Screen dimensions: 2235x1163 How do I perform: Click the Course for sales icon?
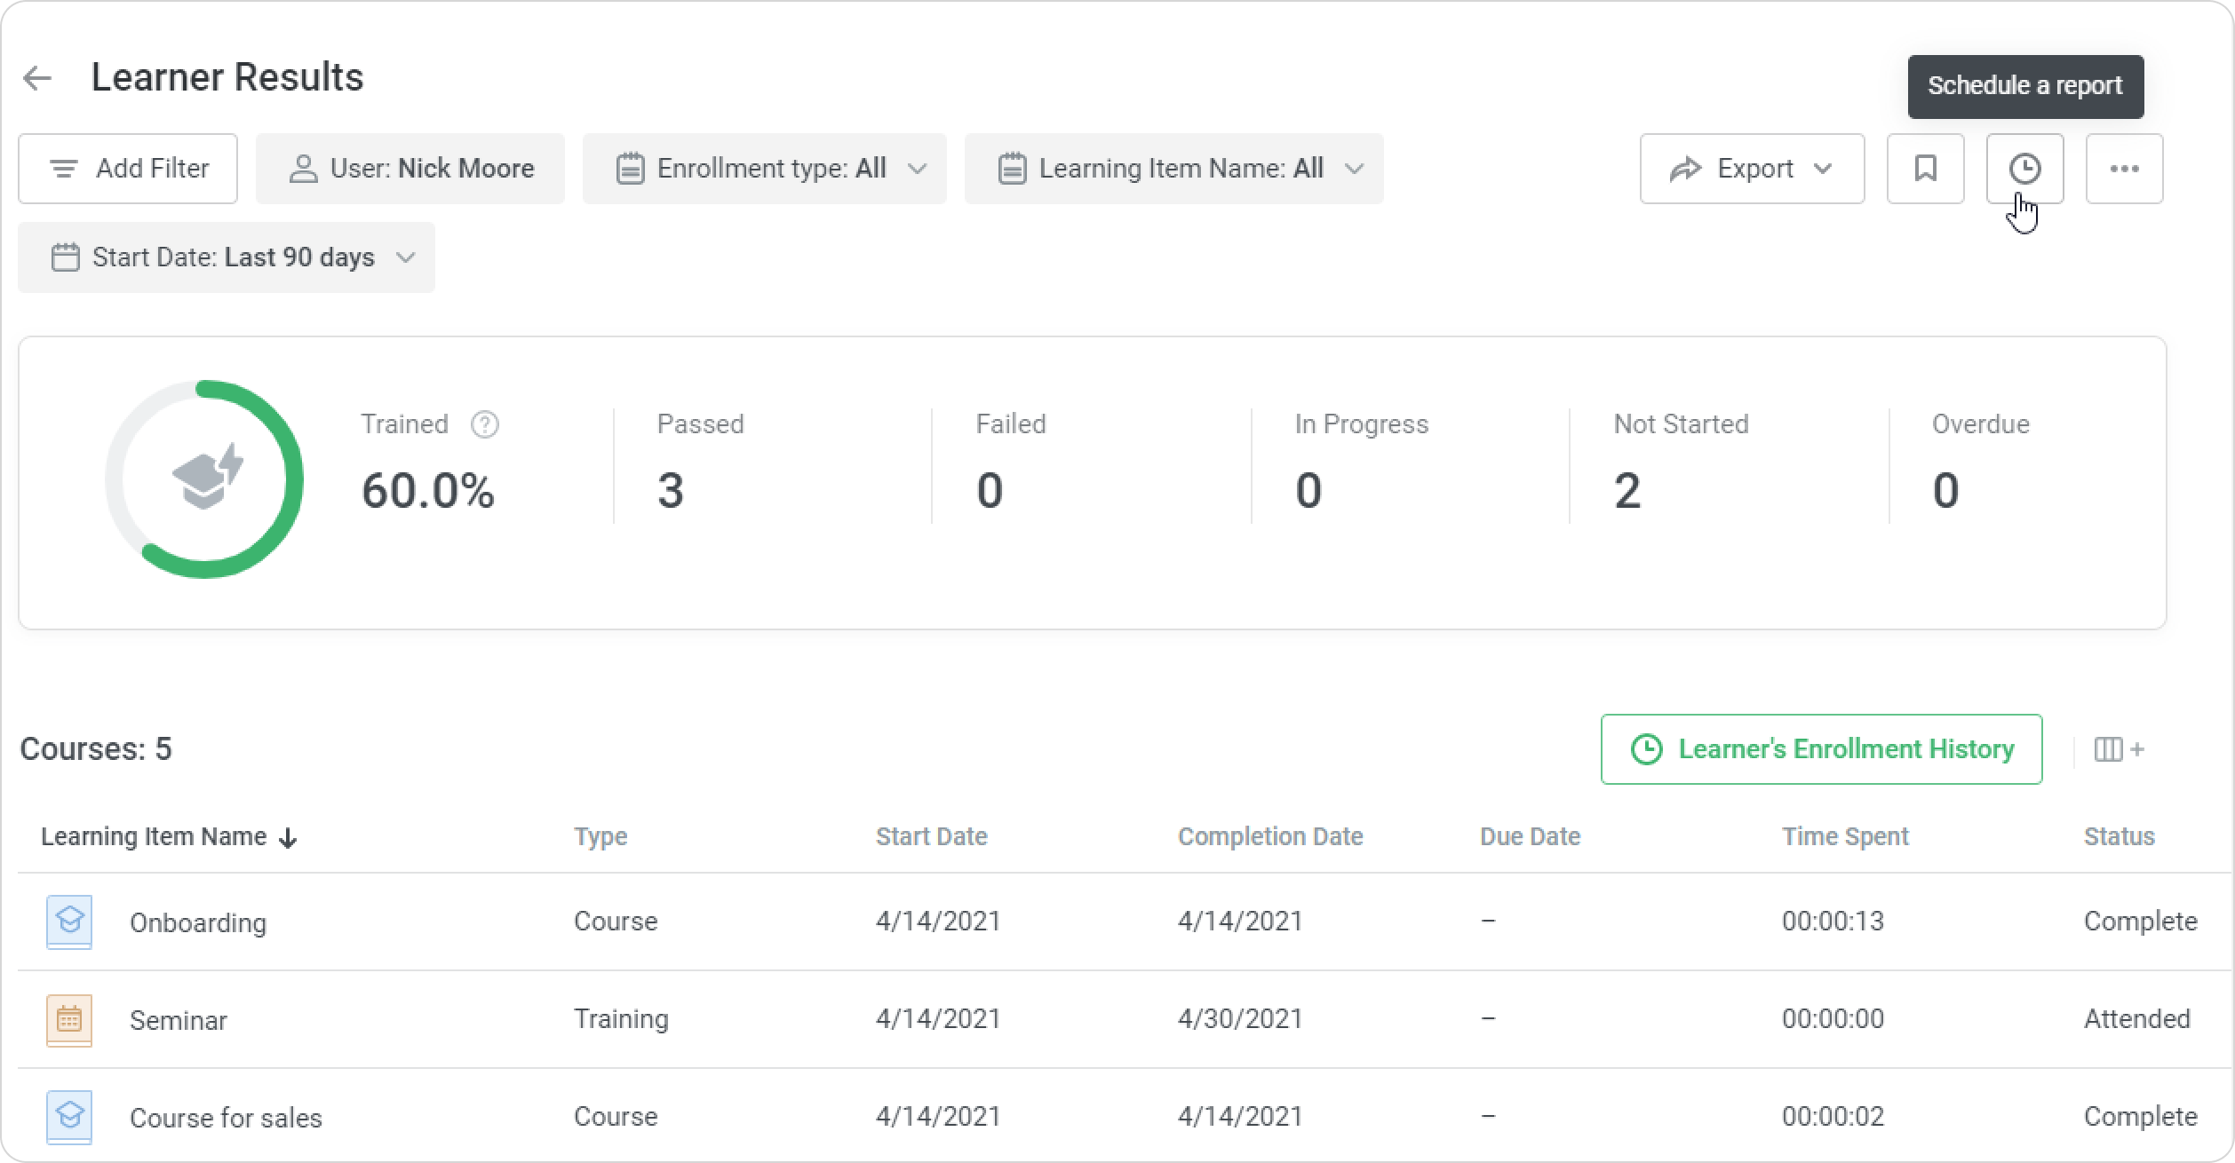point(69,1116)
